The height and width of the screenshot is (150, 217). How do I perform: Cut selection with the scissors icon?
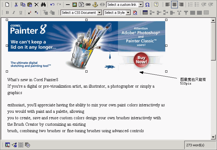16,5
